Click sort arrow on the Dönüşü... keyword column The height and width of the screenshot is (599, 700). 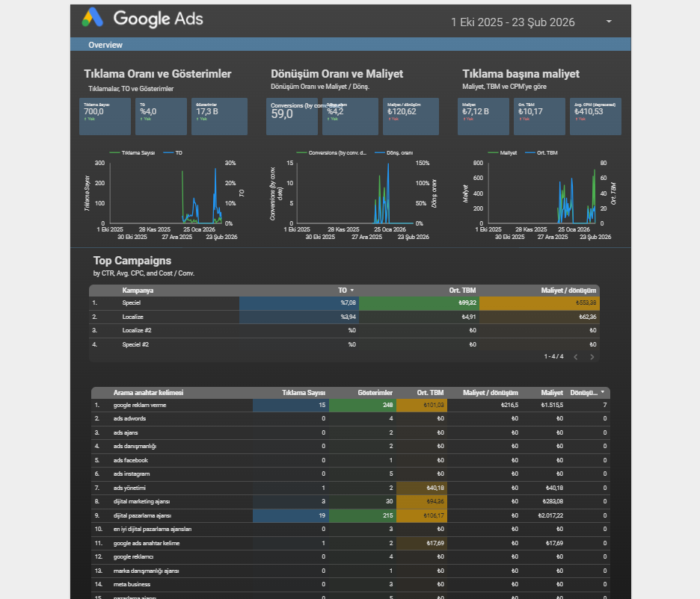coord(603,392)
